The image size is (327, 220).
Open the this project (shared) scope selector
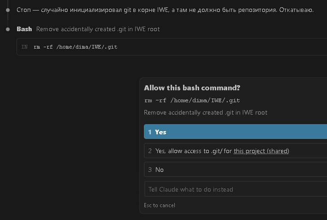(261, 151)
